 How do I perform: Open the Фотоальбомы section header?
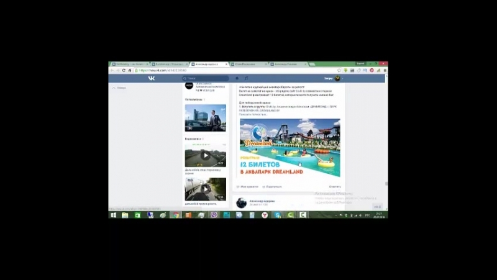pos(194,99)
